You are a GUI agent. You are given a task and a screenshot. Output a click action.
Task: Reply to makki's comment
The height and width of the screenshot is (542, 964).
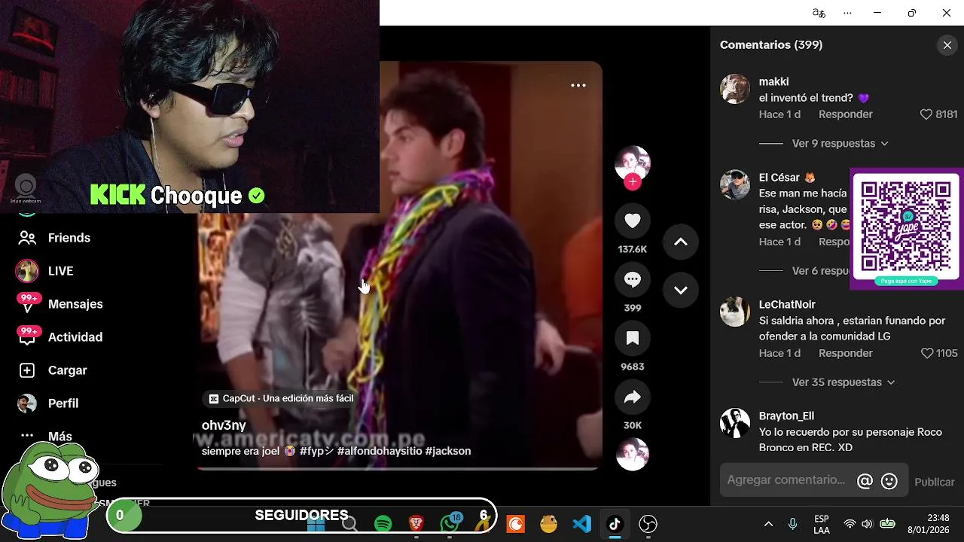tap(846, 114)
